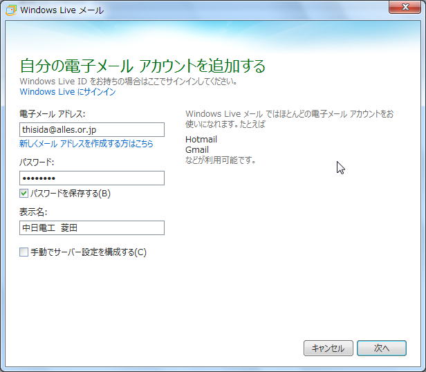The height and width of the screenshot is (372, 426).
Task: Click the display name field 中日電工 菱田
Action: pos(92,227)
